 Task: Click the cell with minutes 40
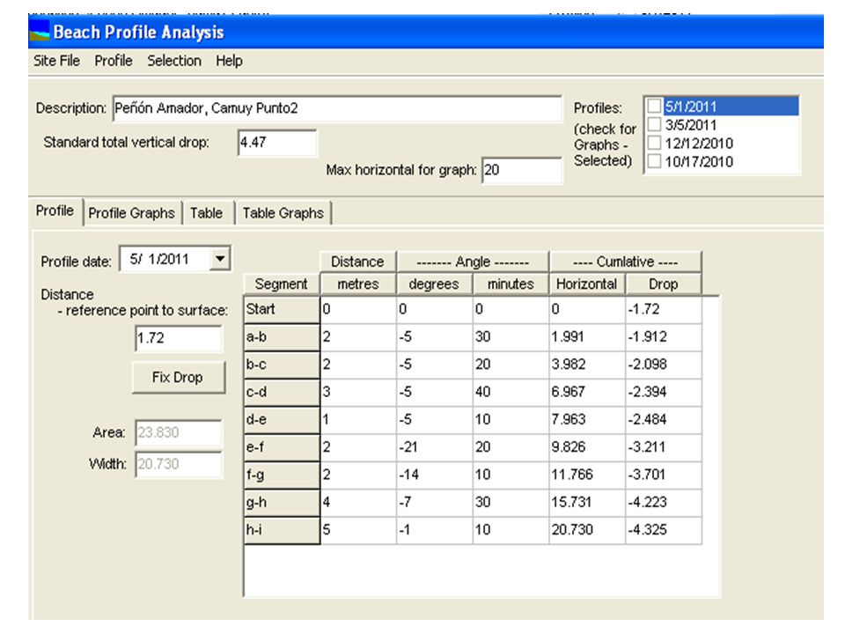pyautogui.click(x=511, y=393)
